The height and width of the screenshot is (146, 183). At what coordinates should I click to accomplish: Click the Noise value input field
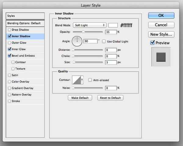coord(111,88)
